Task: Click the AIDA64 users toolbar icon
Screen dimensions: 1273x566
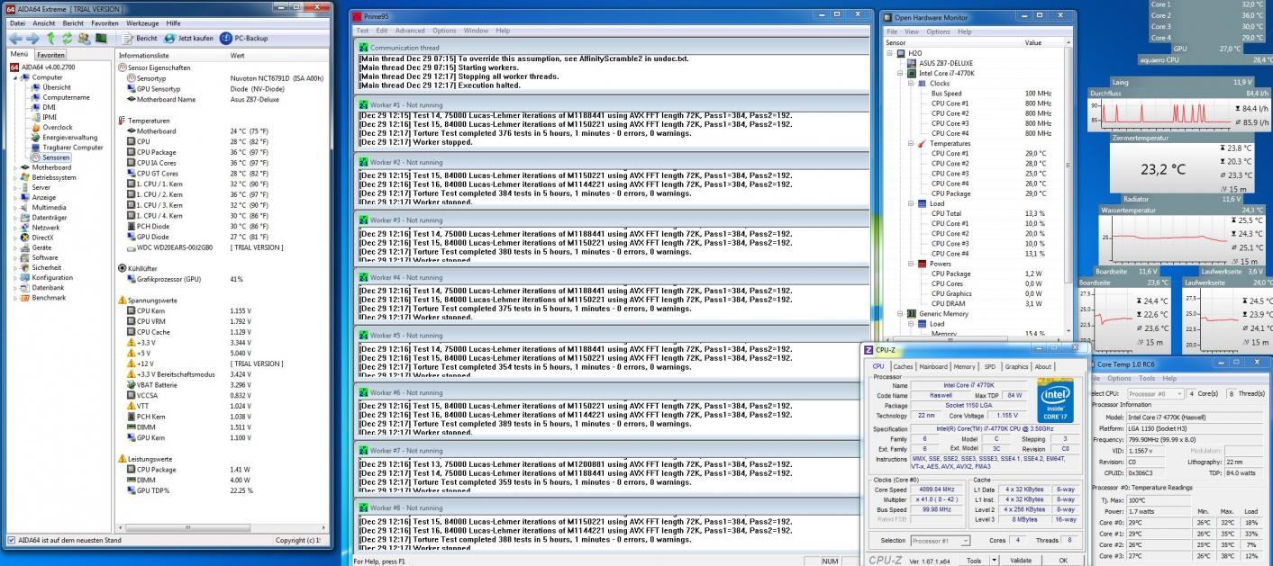Action: pyautogui.click(x=84, y=39)
